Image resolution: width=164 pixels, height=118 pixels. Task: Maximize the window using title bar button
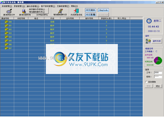click(x=160, y=2)
